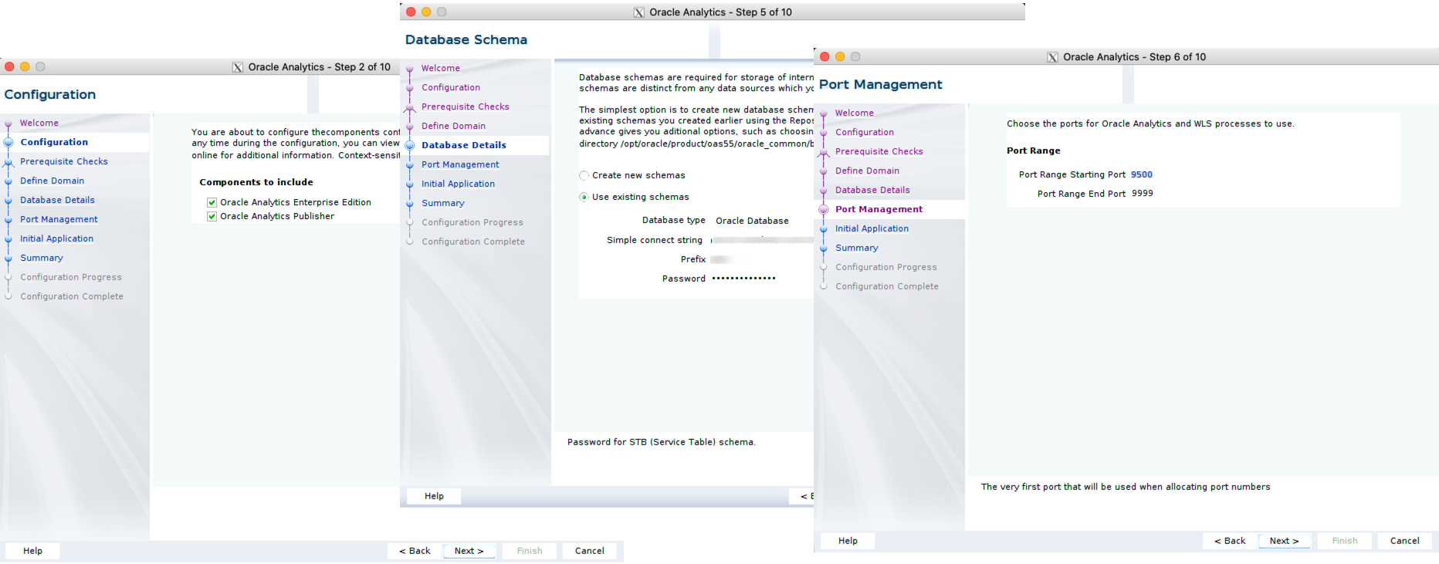
Task: Select Database Details in Step 5 window
Action: (464, 145)
